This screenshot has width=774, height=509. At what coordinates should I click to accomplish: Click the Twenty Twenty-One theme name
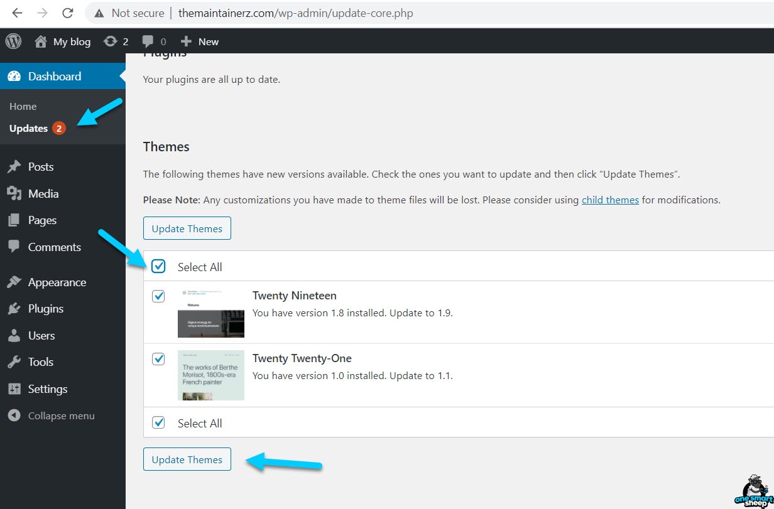[302, 358]
